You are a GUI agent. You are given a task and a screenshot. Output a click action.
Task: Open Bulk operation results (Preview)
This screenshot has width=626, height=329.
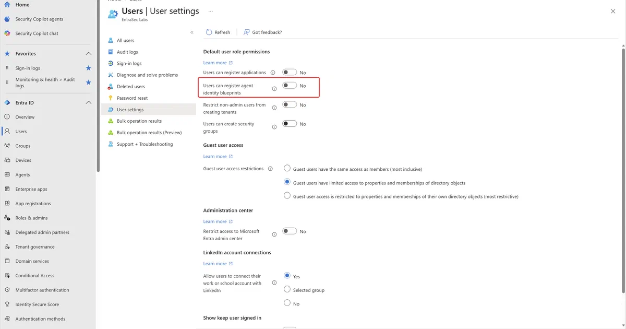(x=149, y=133)
